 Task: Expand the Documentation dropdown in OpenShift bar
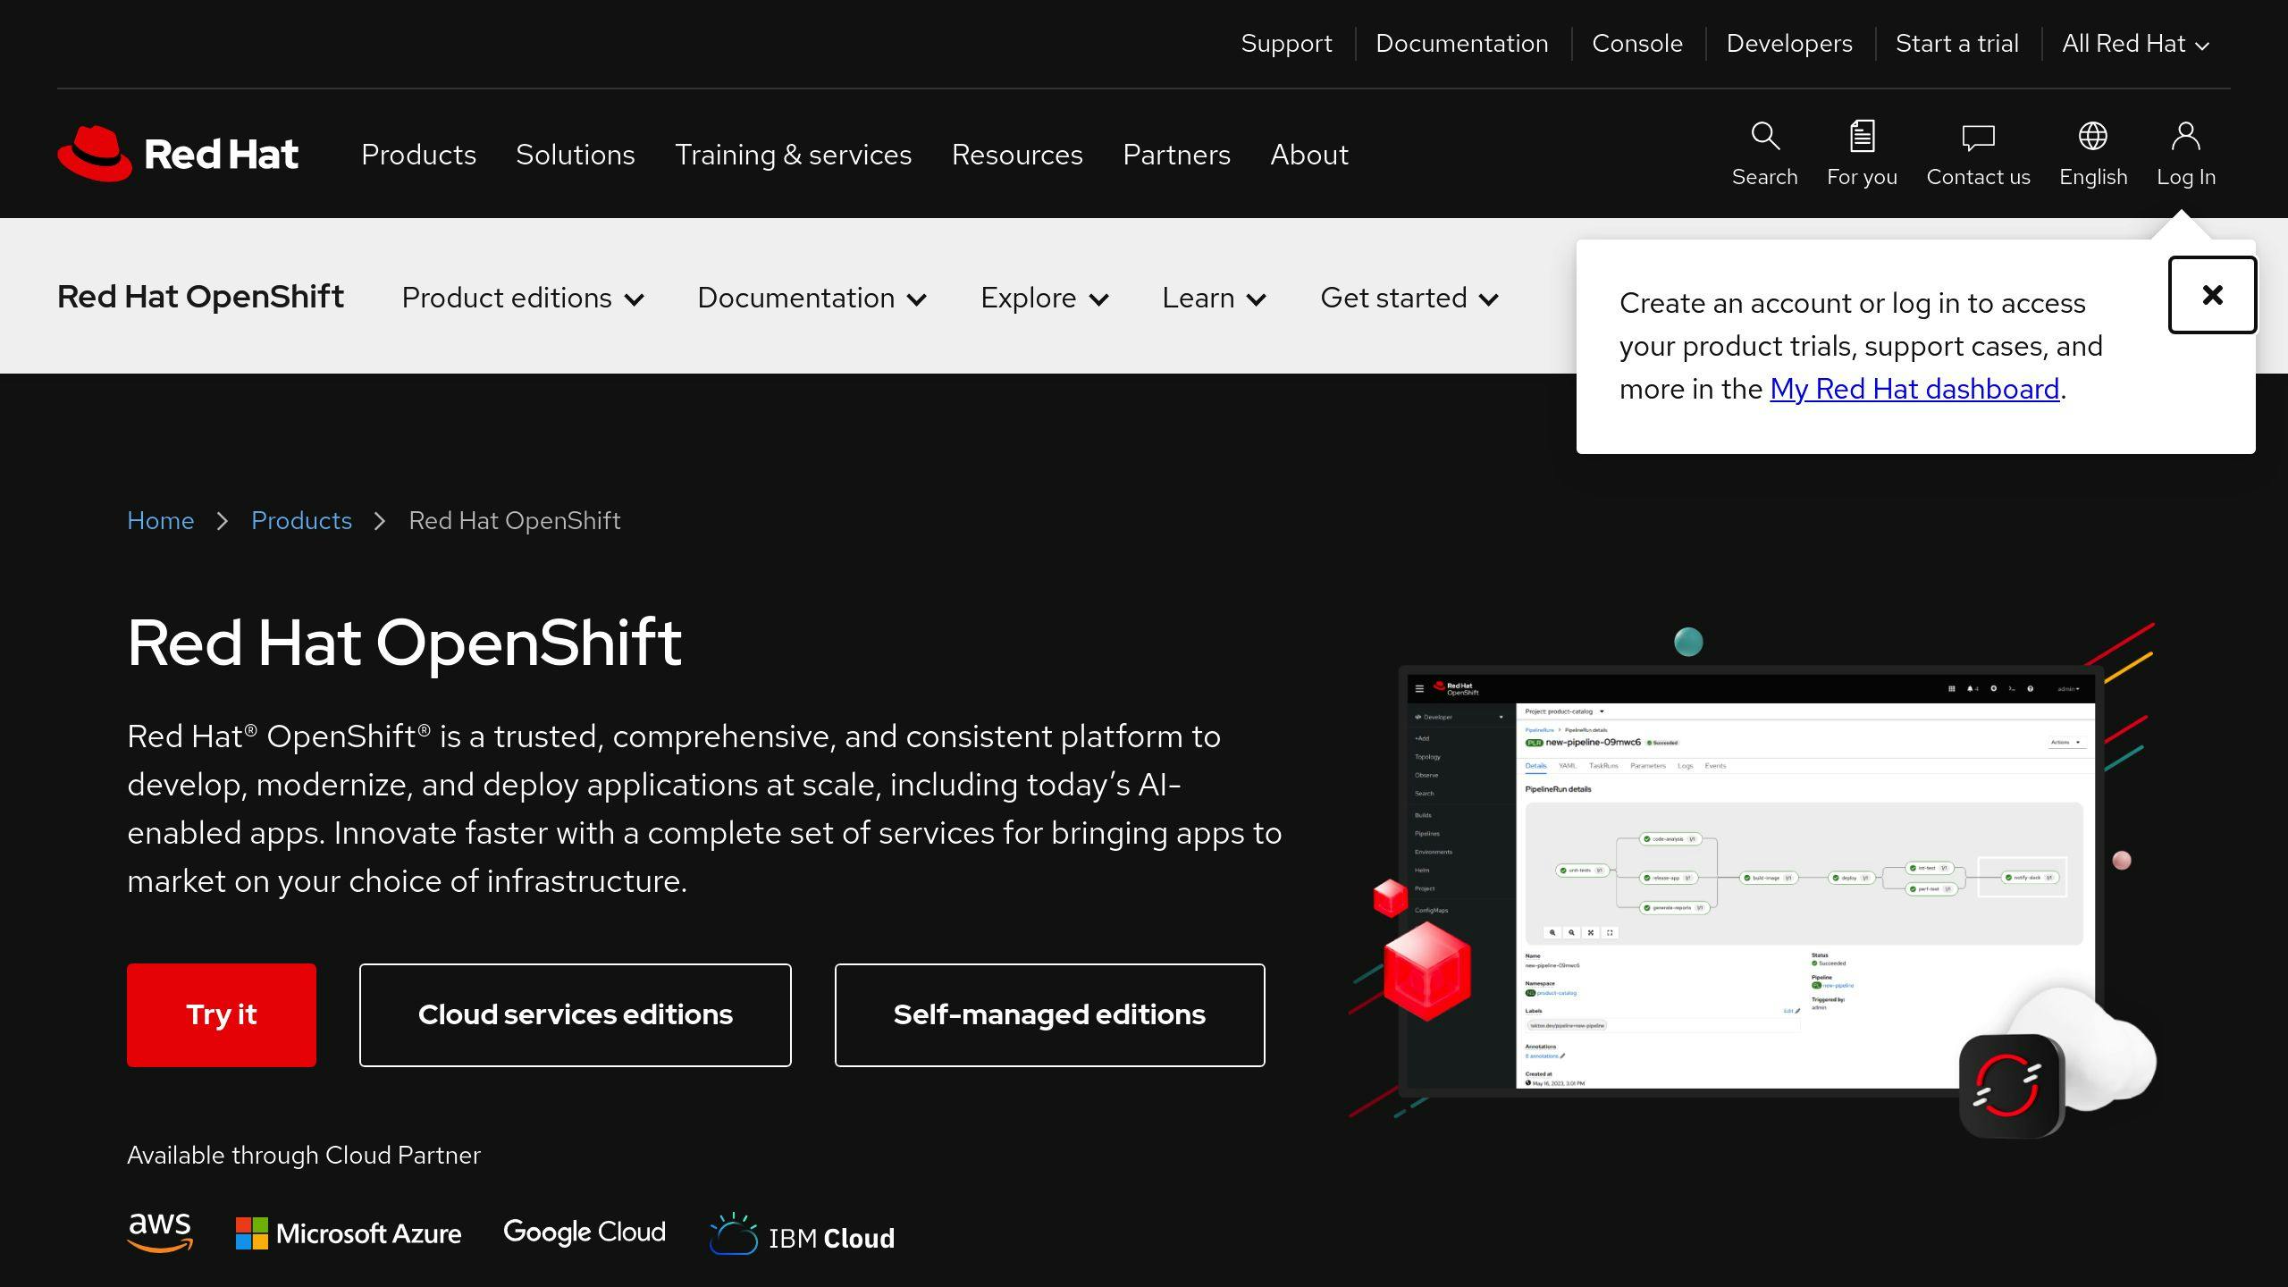pyautogui.click(x=812, y=298)
